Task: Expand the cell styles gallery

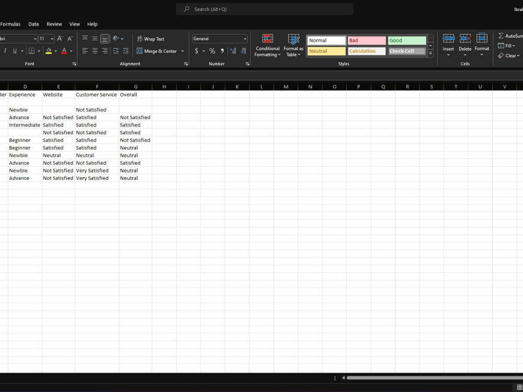Action: pyautogui.click(x=430, y=53)
